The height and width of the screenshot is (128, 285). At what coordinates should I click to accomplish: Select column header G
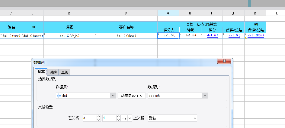168,13
